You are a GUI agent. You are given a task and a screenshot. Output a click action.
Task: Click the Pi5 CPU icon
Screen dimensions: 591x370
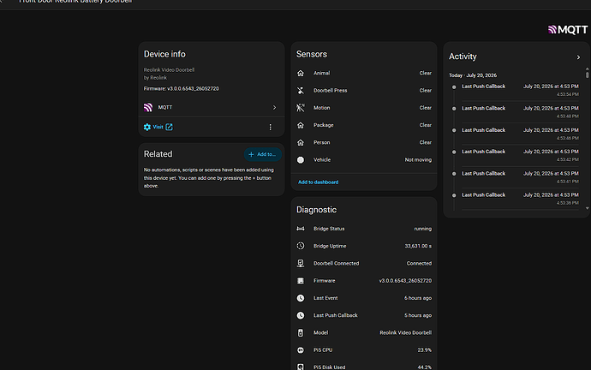[301, 350]
